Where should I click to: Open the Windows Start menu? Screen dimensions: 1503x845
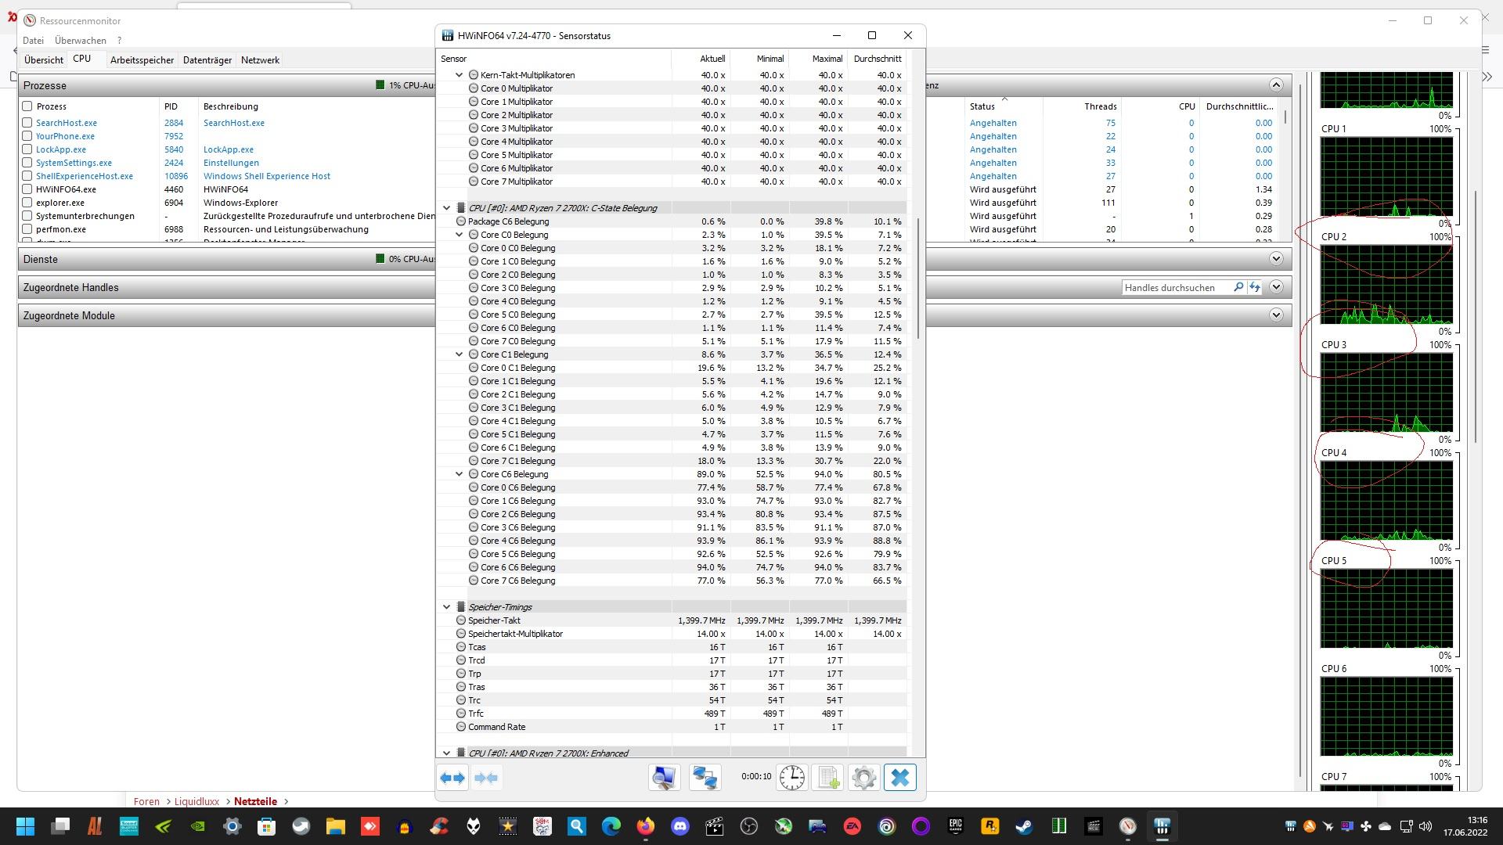[25, 826]
